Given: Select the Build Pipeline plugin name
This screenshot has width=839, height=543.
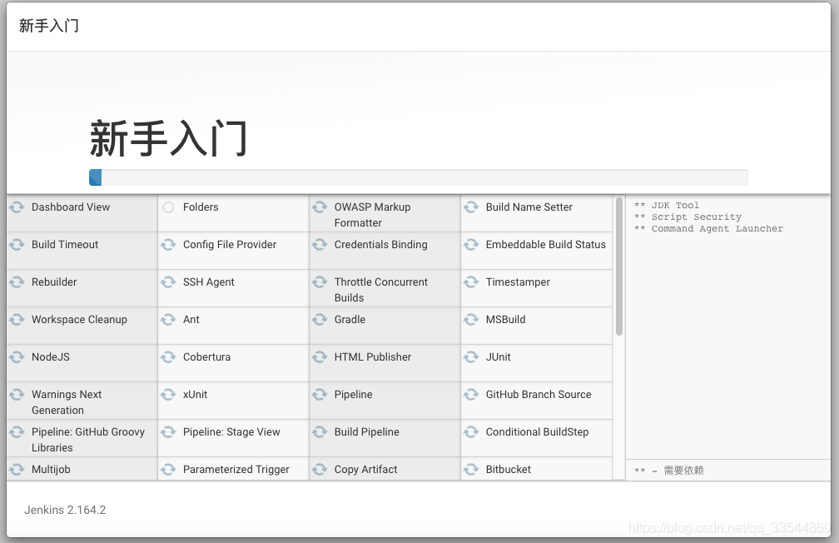Looking at the screenshot, I should point(366,432).
